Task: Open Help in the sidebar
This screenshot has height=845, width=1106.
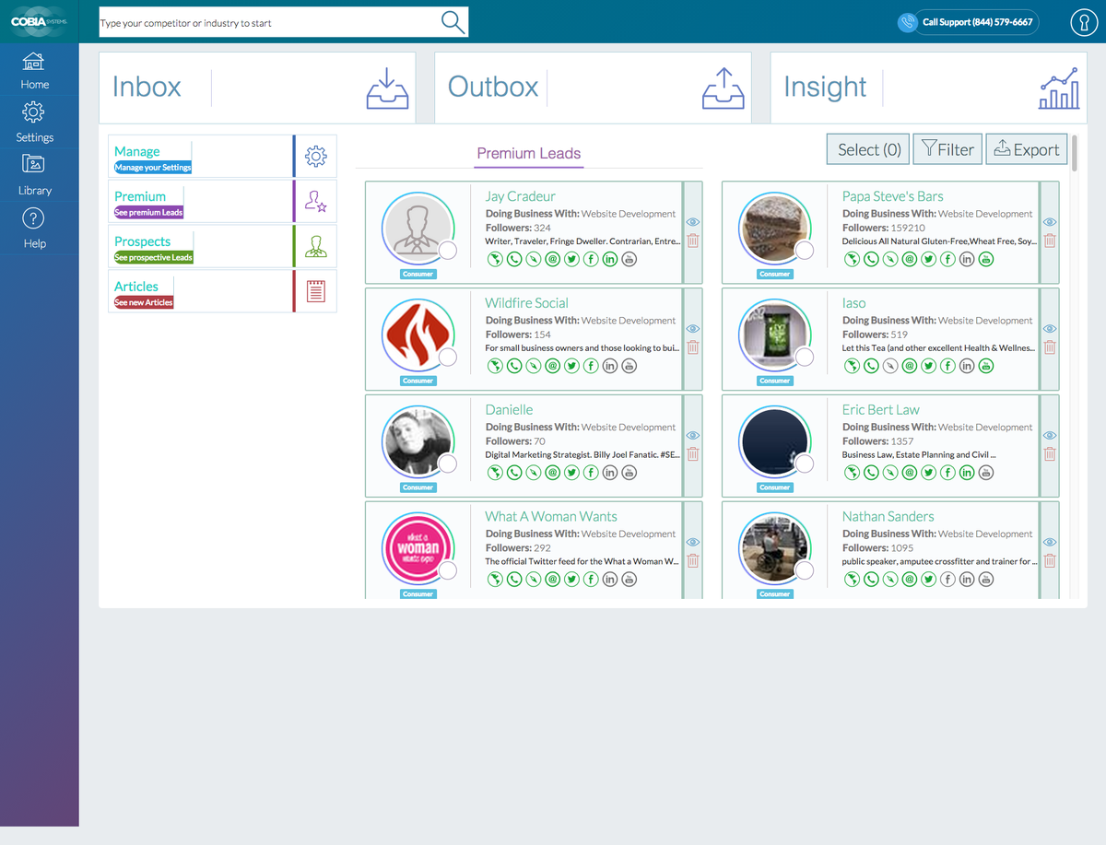Action: click(34, 229)
